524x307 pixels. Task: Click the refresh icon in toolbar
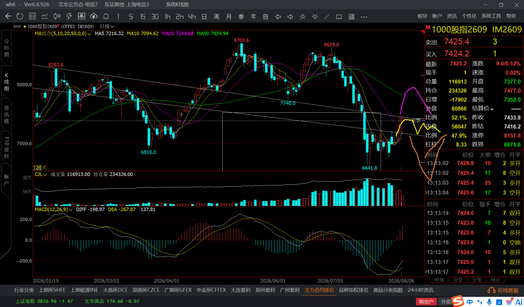point(20,16)
